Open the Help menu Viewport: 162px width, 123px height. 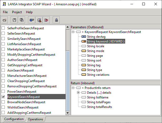[29, 12]
